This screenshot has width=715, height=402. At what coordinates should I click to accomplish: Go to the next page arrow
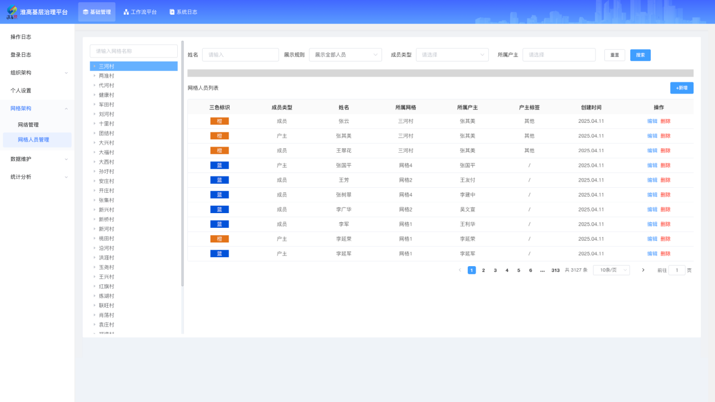(643, 270)
